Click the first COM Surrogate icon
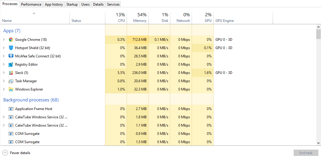 [11, 134]
